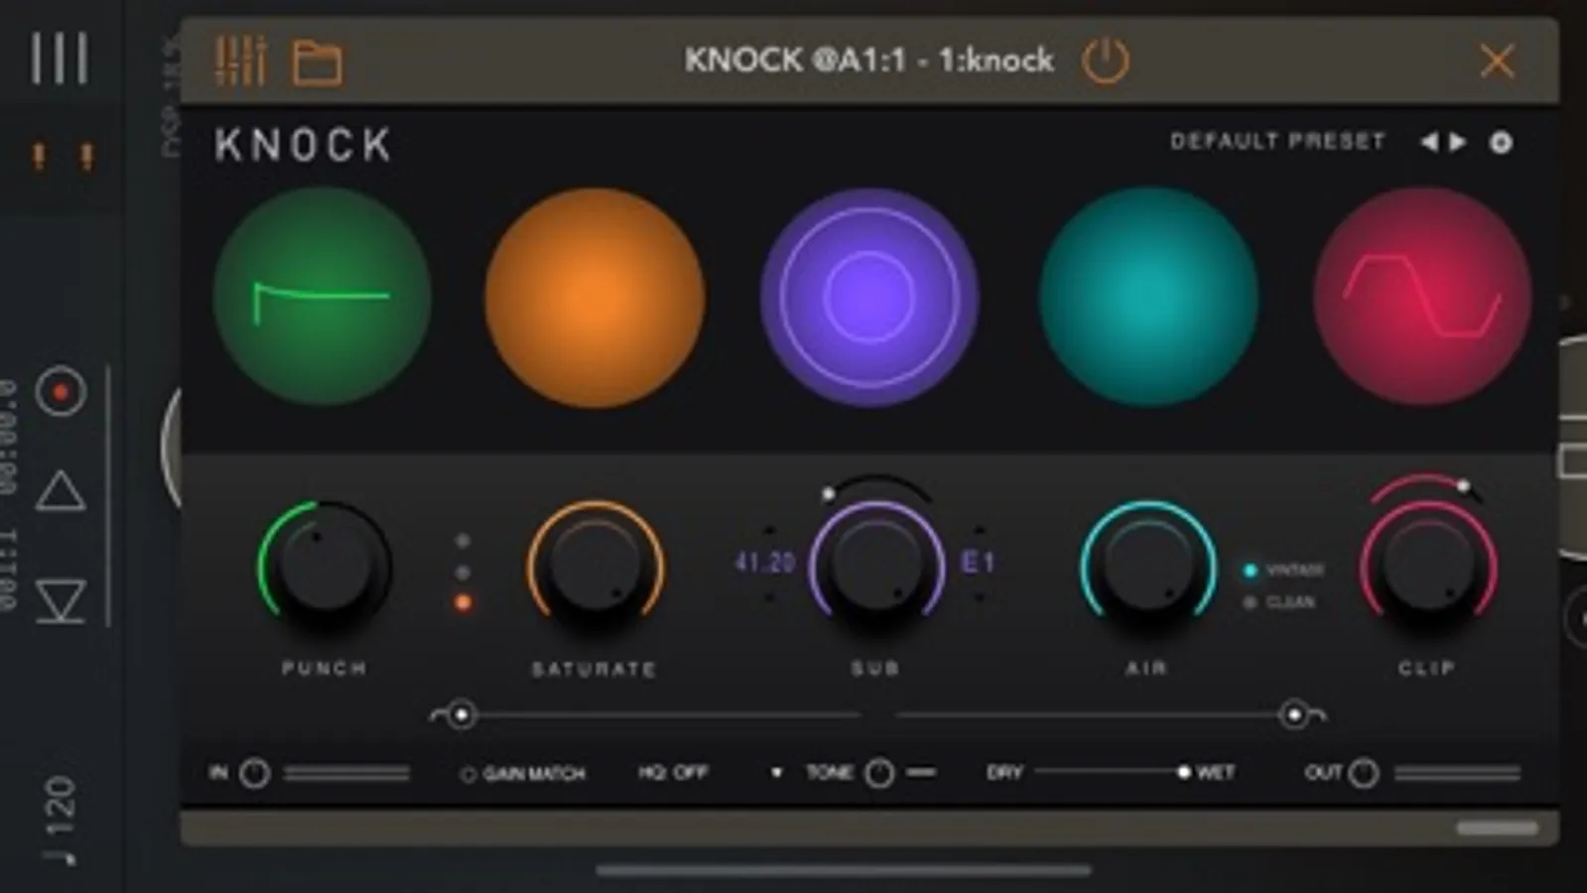Click the E1 sub note value
Image resolution: width=1587 pixels, height=893 pixels.
pyautogui.click(x=978, y=563)
